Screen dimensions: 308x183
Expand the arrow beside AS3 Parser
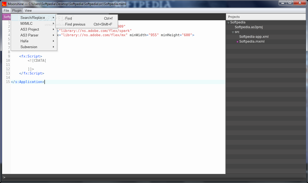[x=54, y=35]
